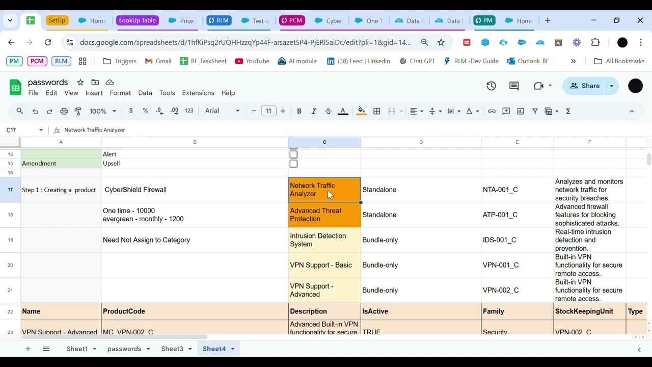Open the borders options

click(x=377, y=111)
